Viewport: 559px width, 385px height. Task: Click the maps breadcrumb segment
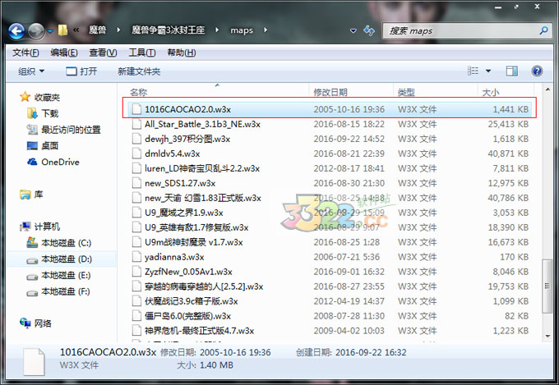pos(242,30)
